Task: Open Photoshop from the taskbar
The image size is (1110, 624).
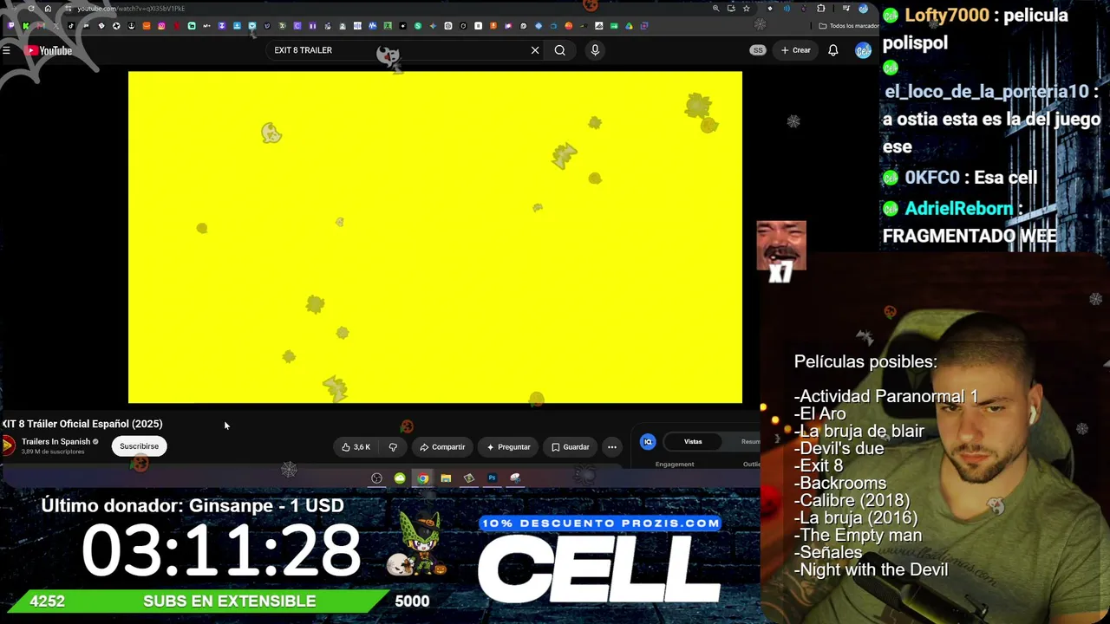Action: 492,478
